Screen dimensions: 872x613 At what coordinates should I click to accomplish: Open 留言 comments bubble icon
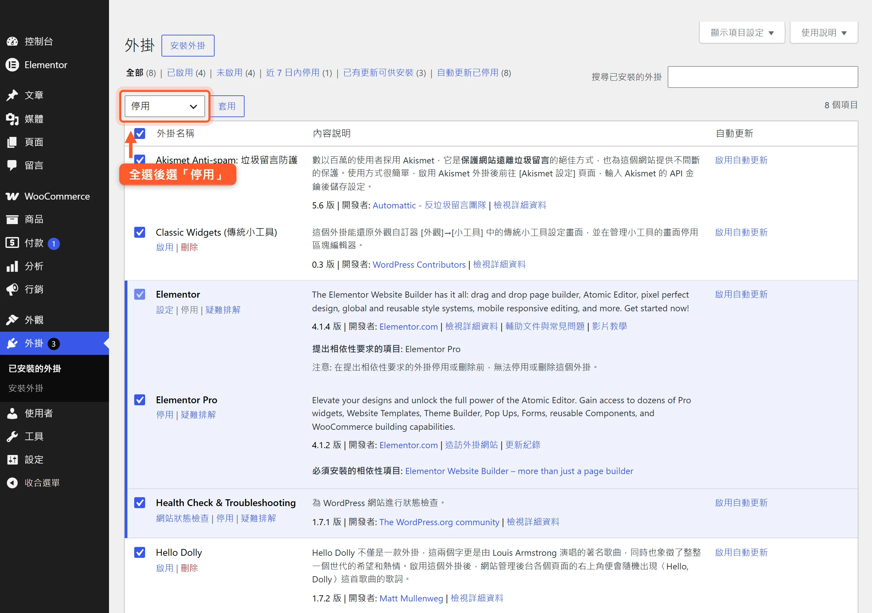(12, 165)
